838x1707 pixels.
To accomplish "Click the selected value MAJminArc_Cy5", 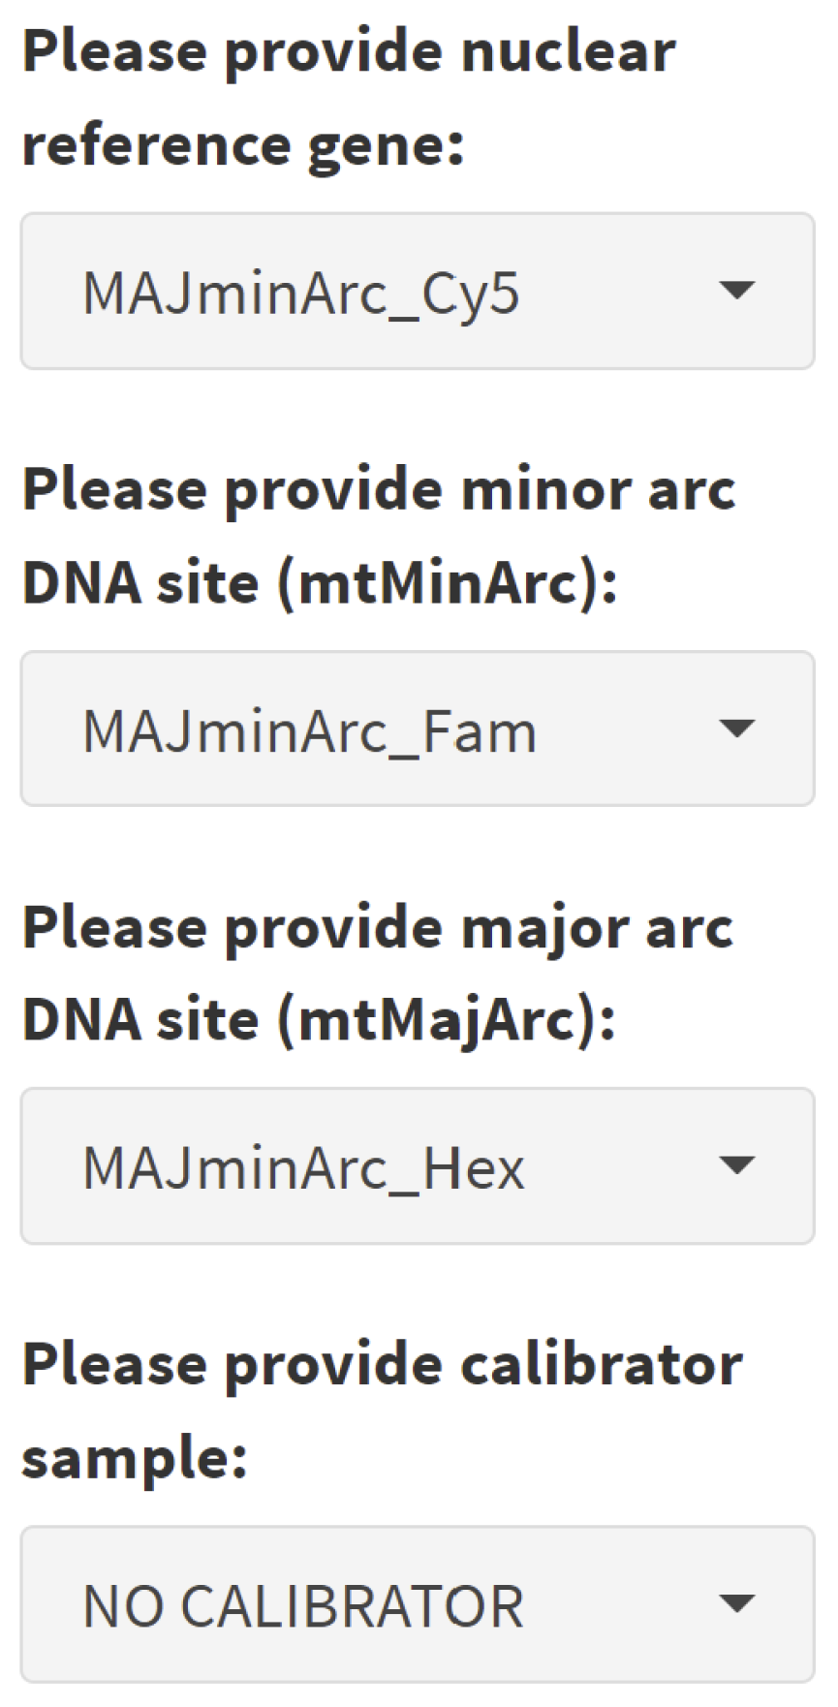I will coord(301,294).
